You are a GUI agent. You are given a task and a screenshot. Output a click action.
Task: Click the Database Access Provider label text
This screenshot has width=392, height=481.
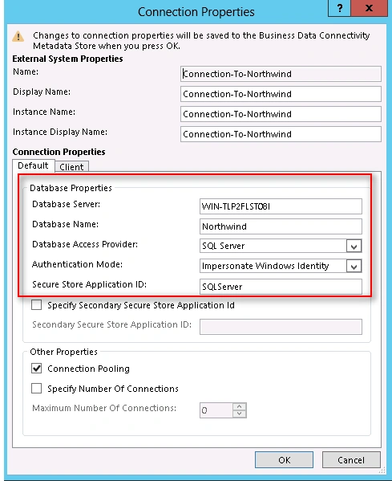coord(85,244)
